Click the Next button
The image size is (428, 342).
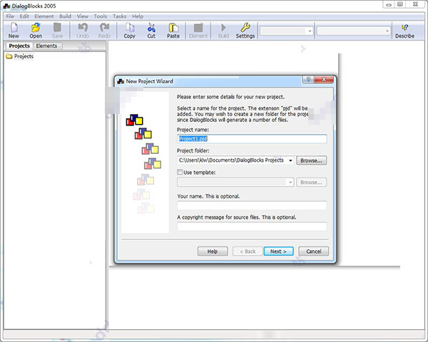coord(278,252)
